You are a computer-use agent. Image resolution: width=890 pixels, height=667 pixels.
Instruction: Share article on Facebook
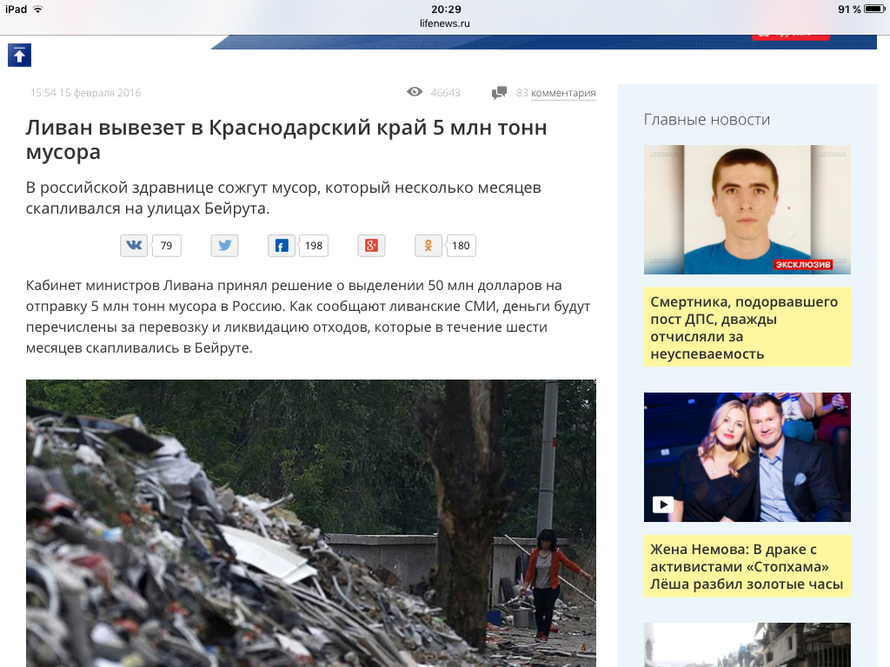[282, 246]
